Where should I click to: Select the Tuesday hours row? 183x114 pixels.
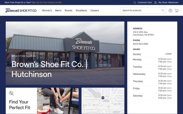[x=152, y=68]
